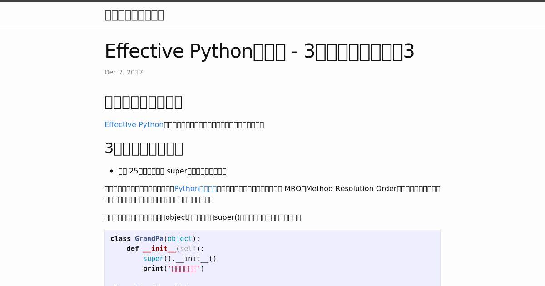Click the code line 'class GrandPa(object):'
The height and width of the screenshot is (286, 545).
155,239
